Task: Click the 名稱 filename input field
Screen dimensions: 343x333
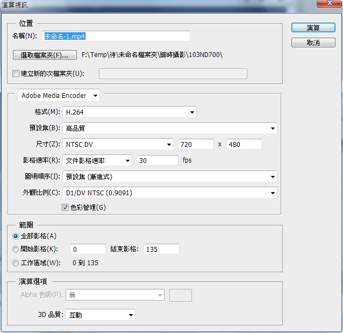Action: tap(116, 36)
